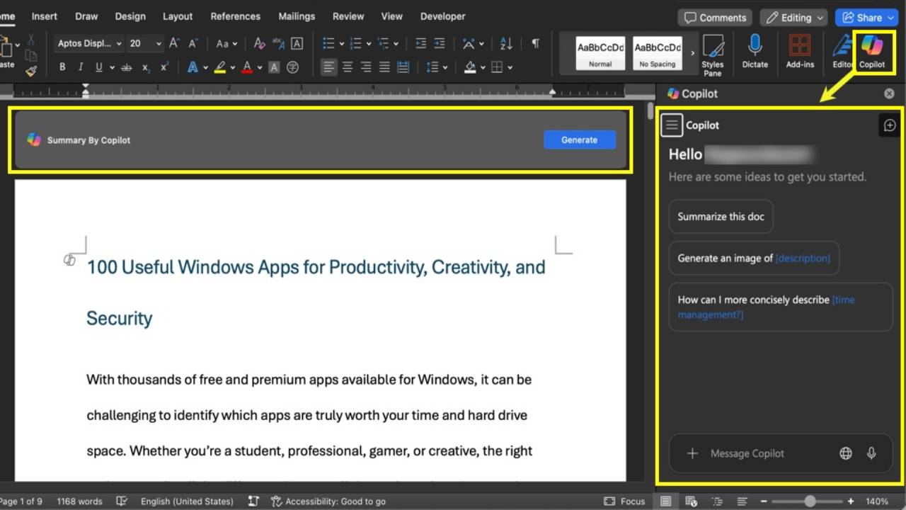Adjust the zoom slider handle

pyautogui.click(x=810, y=501)
